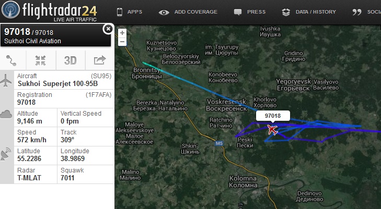
Task: Click the M5 highway marker
Action: 219,143
